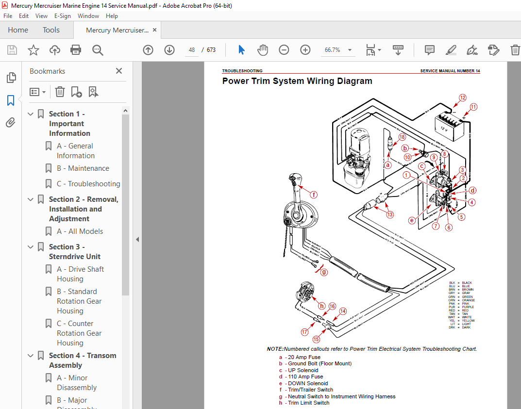Toggle the Bookmarks panel icon

pos(11,100)
